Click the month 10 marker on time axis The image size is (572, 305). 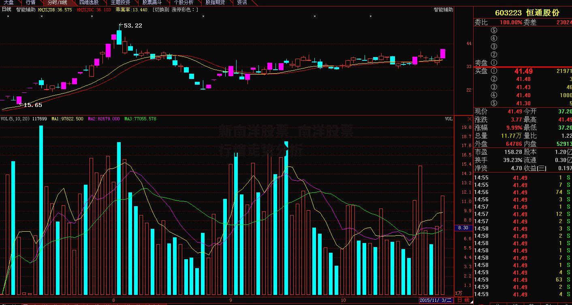point(343,300)
